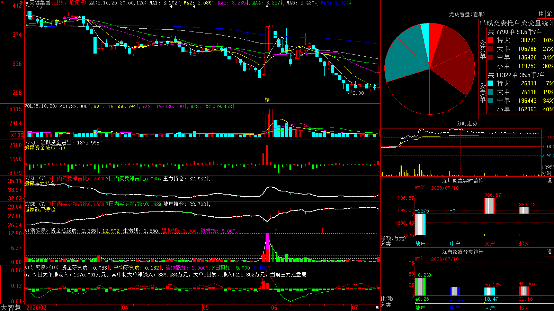The height and width of the screenshot is (311, 554).
Task: Click the VOL(5,10,20) indicator label
Action: [x=41, y=106]
